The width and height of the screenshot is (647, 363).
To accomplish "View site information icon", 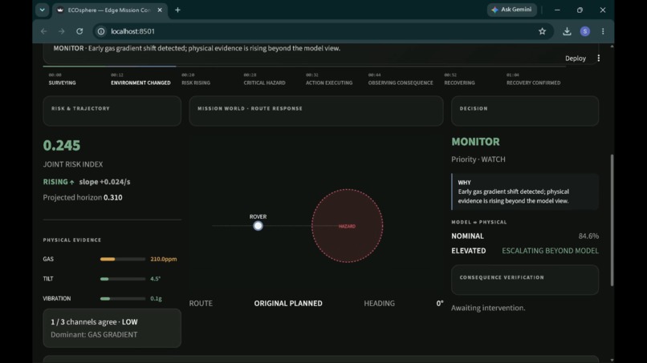I will pos(101,31).
